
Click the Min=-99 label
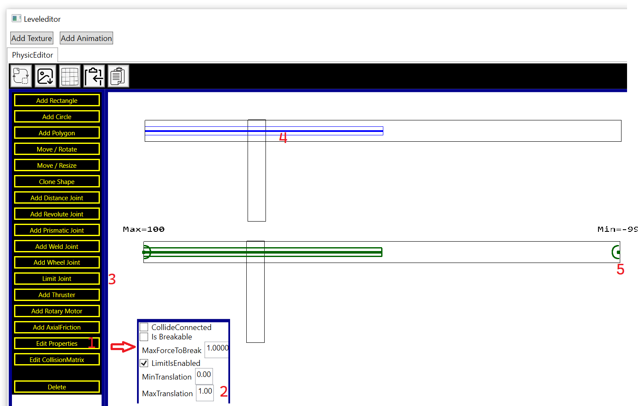tap(618, 229)
